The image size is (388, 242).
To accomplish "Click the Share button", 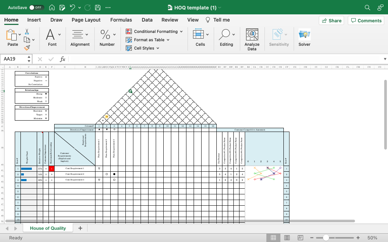I will [332, 20].
